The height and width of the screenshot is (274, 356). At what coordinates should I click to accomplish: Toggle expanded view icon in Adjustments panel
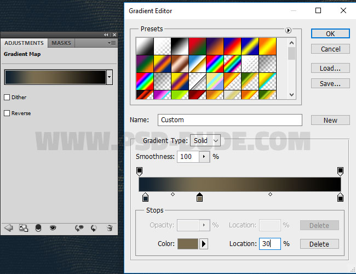[24, 228]
